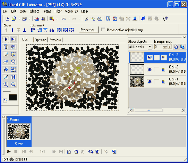
Task: Click the Zoom In magnifier tool
Action: [x=6, y=84]
